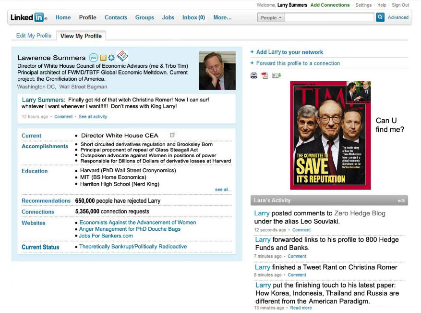Click 'MIT (BS Home Economics)' entry
The image size is (421, 313).
pos(113,177)
